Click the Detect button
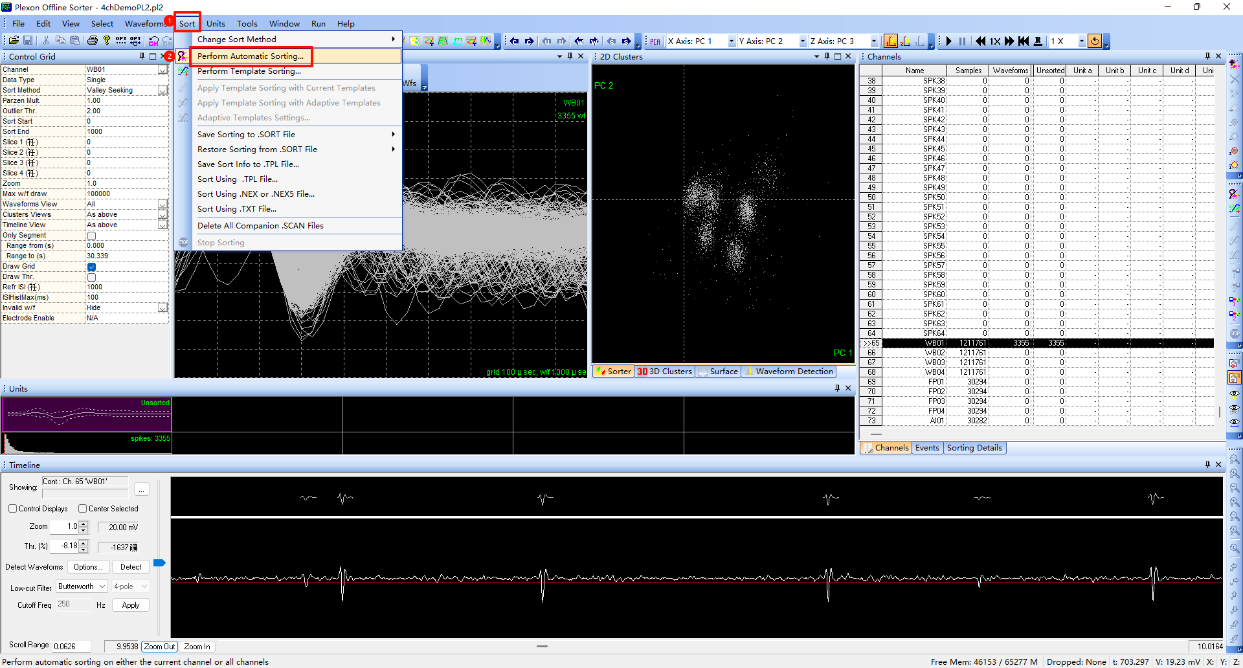 click(131, 567)
